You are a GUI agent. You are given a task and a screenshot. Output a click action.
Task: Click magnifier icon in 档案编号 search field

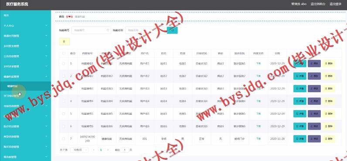[108, 30]
